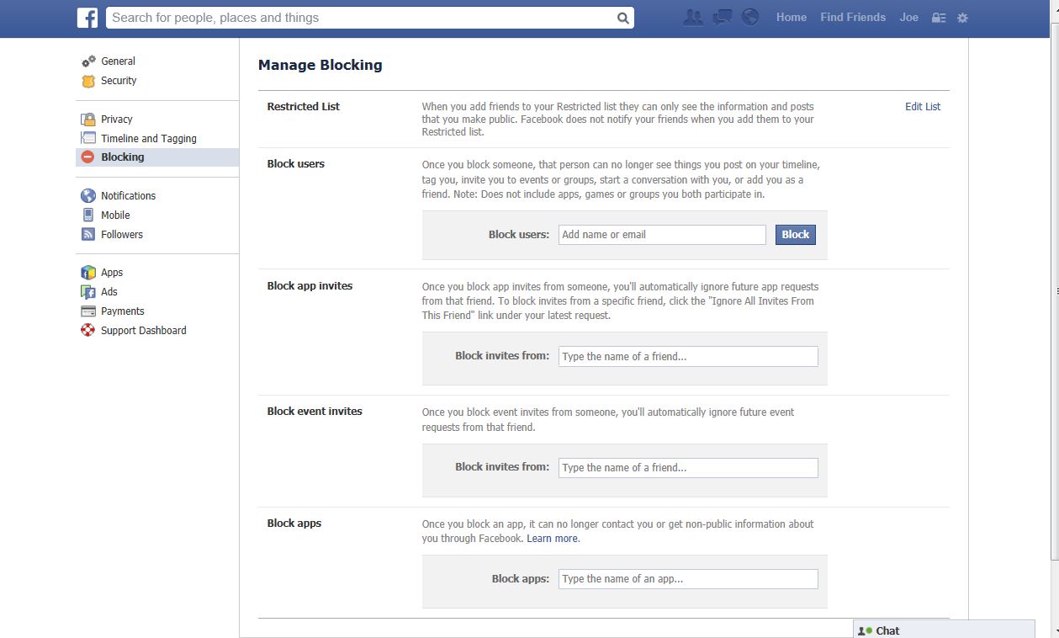Click the red Blocking icon
Screen dimensions: 1059x638
[x=88, y=157]
